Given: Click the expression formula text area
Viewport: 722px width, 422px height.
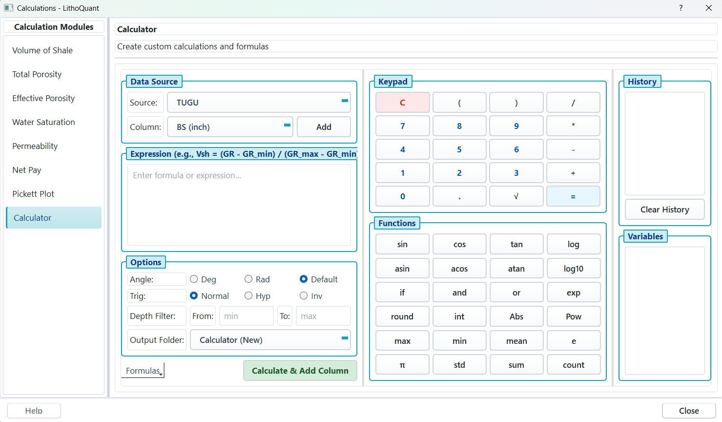Looking at the screenshot, I should tap(239, 205).
